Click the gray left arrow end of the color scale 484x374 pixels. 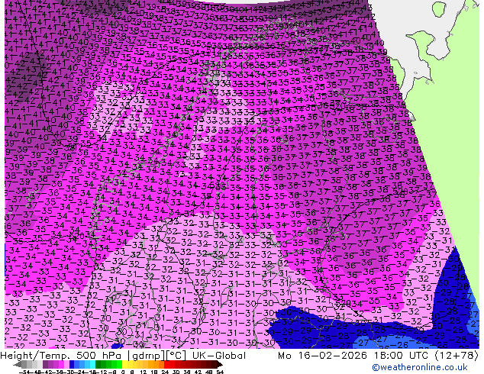pos(18,365)
